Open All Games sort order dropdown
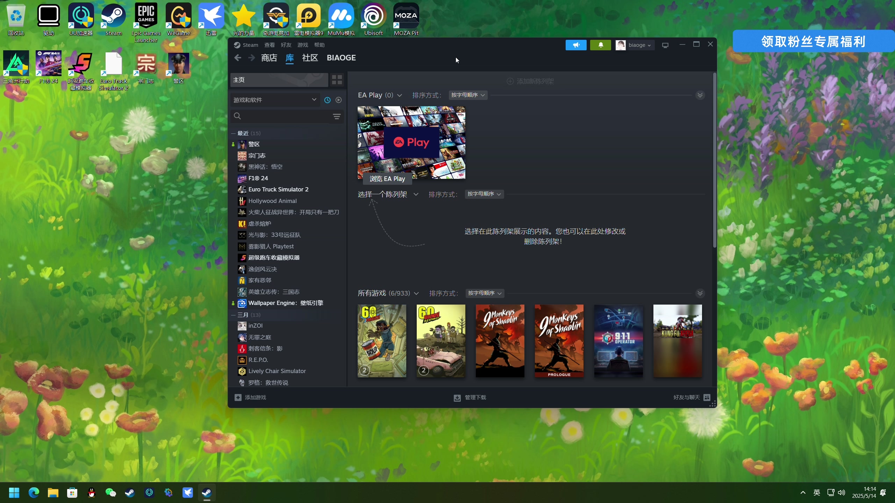895x503 pixels. click(485, 293)
